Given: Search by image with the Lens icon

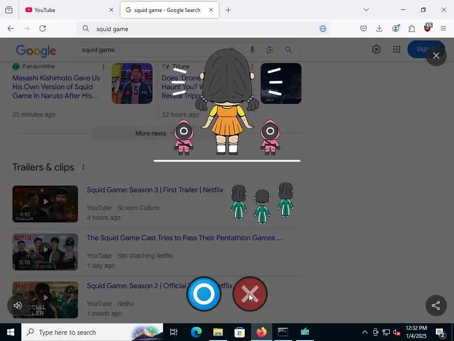Looking at the screenshot, I should pos(270,50).
